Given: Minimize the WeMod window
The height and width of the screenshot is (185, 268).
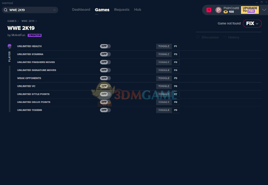Looking at the screenshot, I should pyautogui.click(x=256, y=2).
